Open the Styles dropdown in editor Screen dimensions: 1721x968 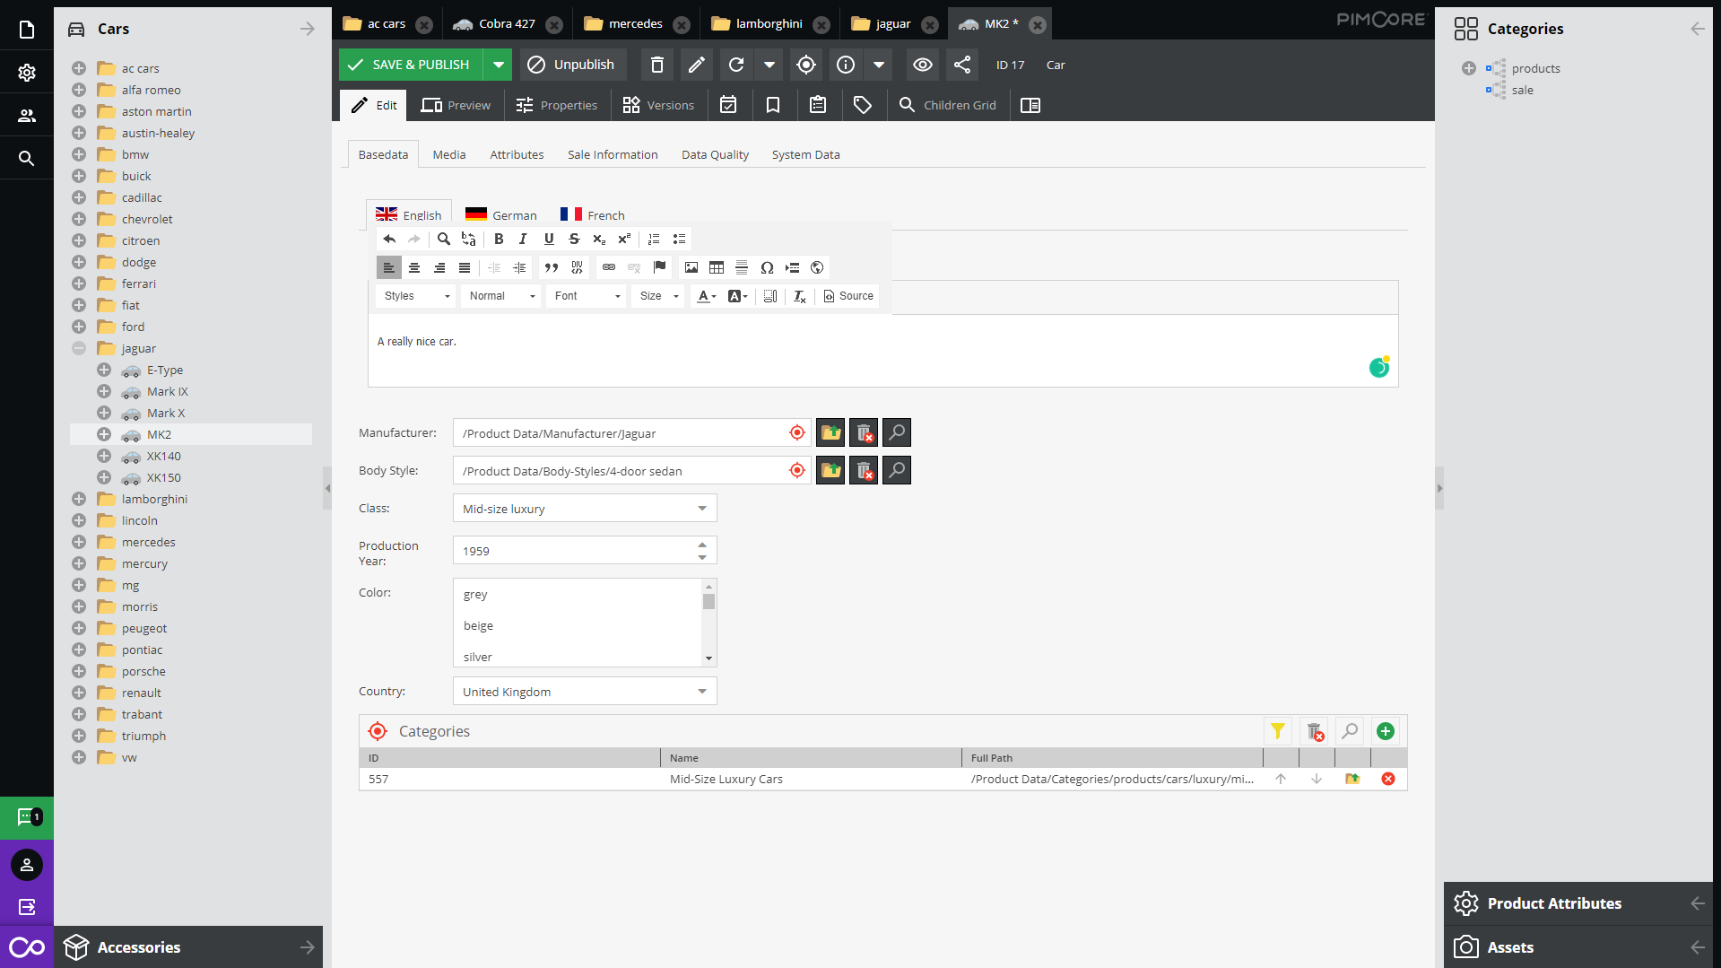tap(417, 296)
